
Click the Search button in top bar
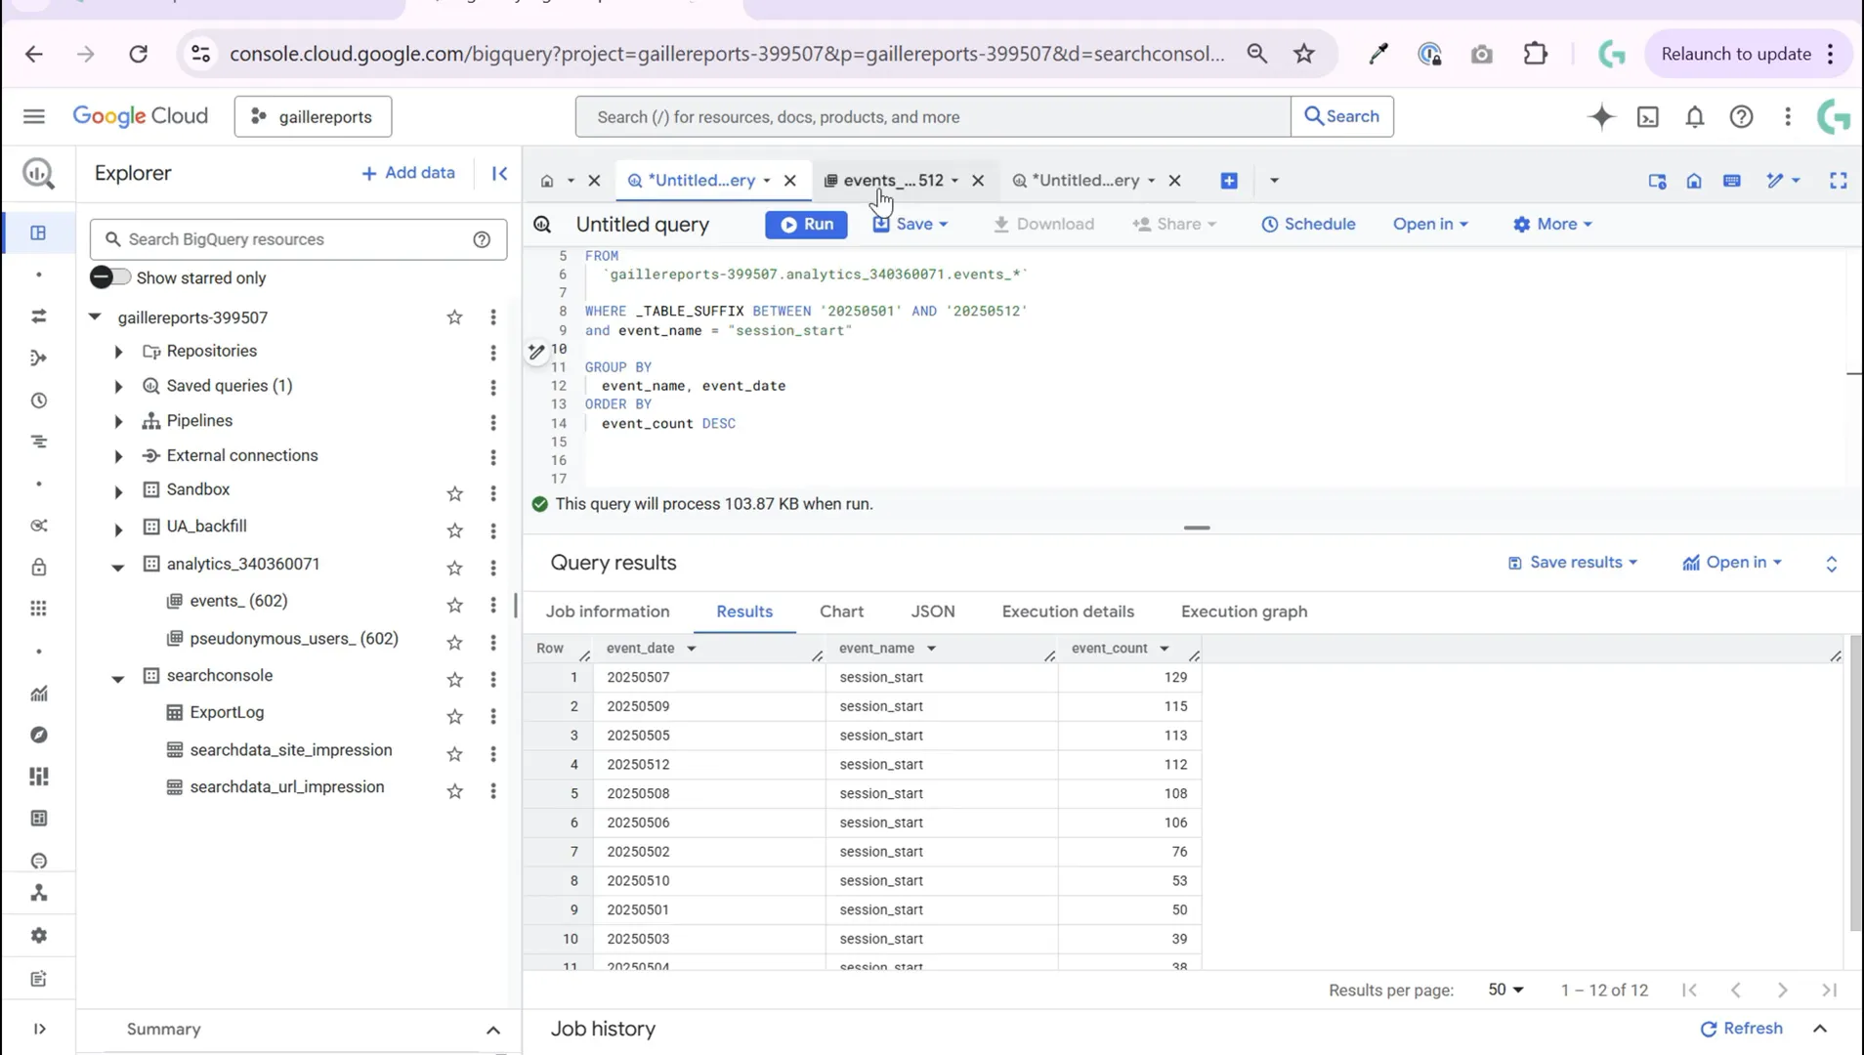(x=1342, y=116)
